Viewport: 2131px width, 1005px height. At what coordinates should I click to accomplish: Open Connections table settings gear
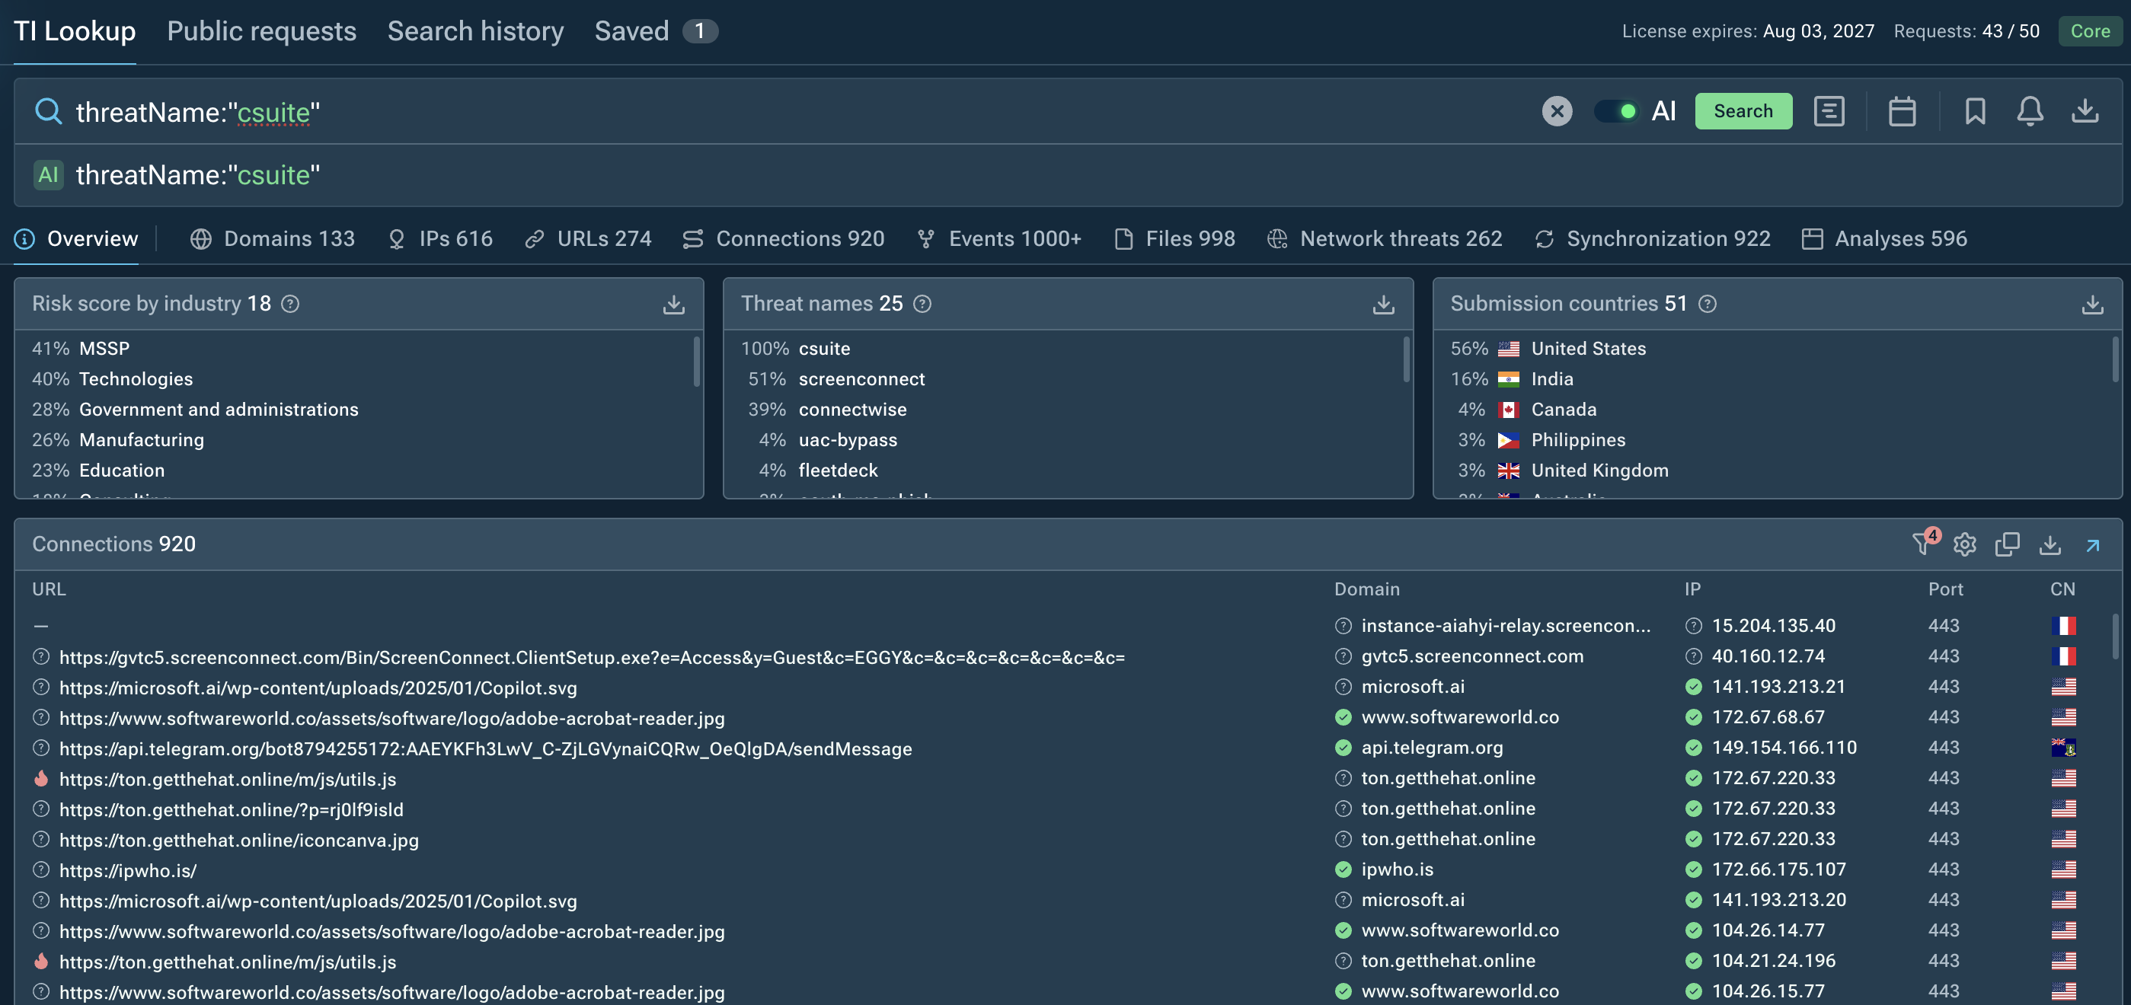[1965, 544]
